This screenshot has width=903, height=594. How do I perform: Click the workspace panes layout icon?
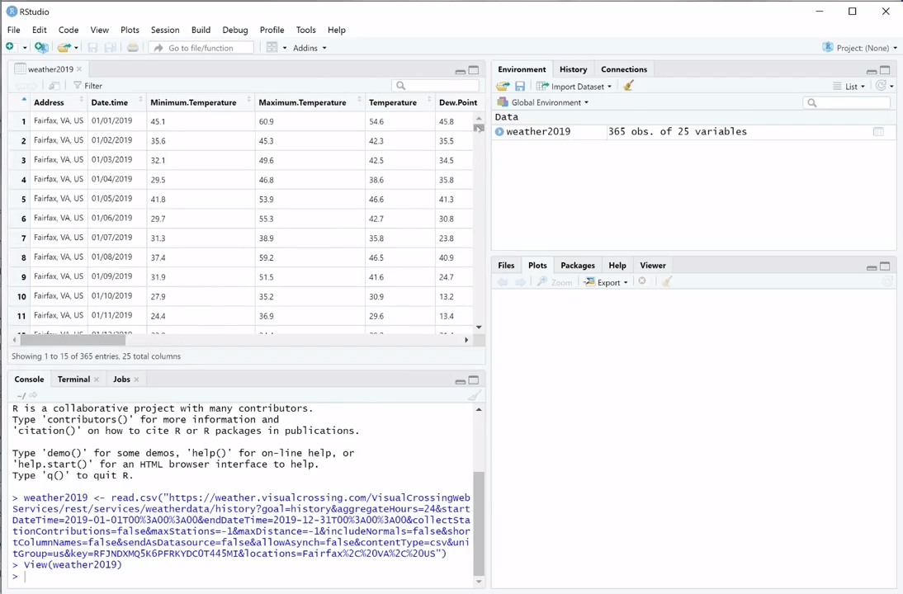[x=272, y=48]
